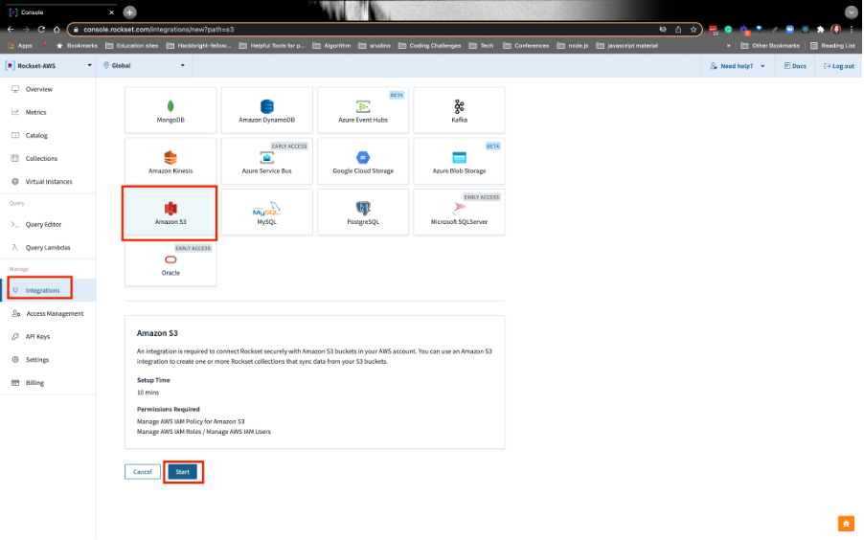Open Integrations in the sidebar
Image resolution: width=864 pixels, height=540 pixels.
pos(48,290)
